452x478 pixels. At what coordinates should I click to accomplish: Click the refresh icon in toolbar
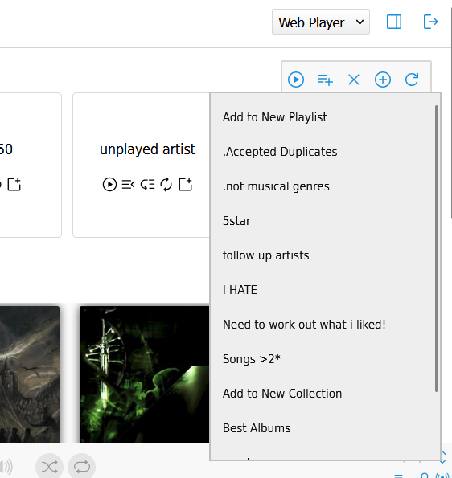coord(412,80)
